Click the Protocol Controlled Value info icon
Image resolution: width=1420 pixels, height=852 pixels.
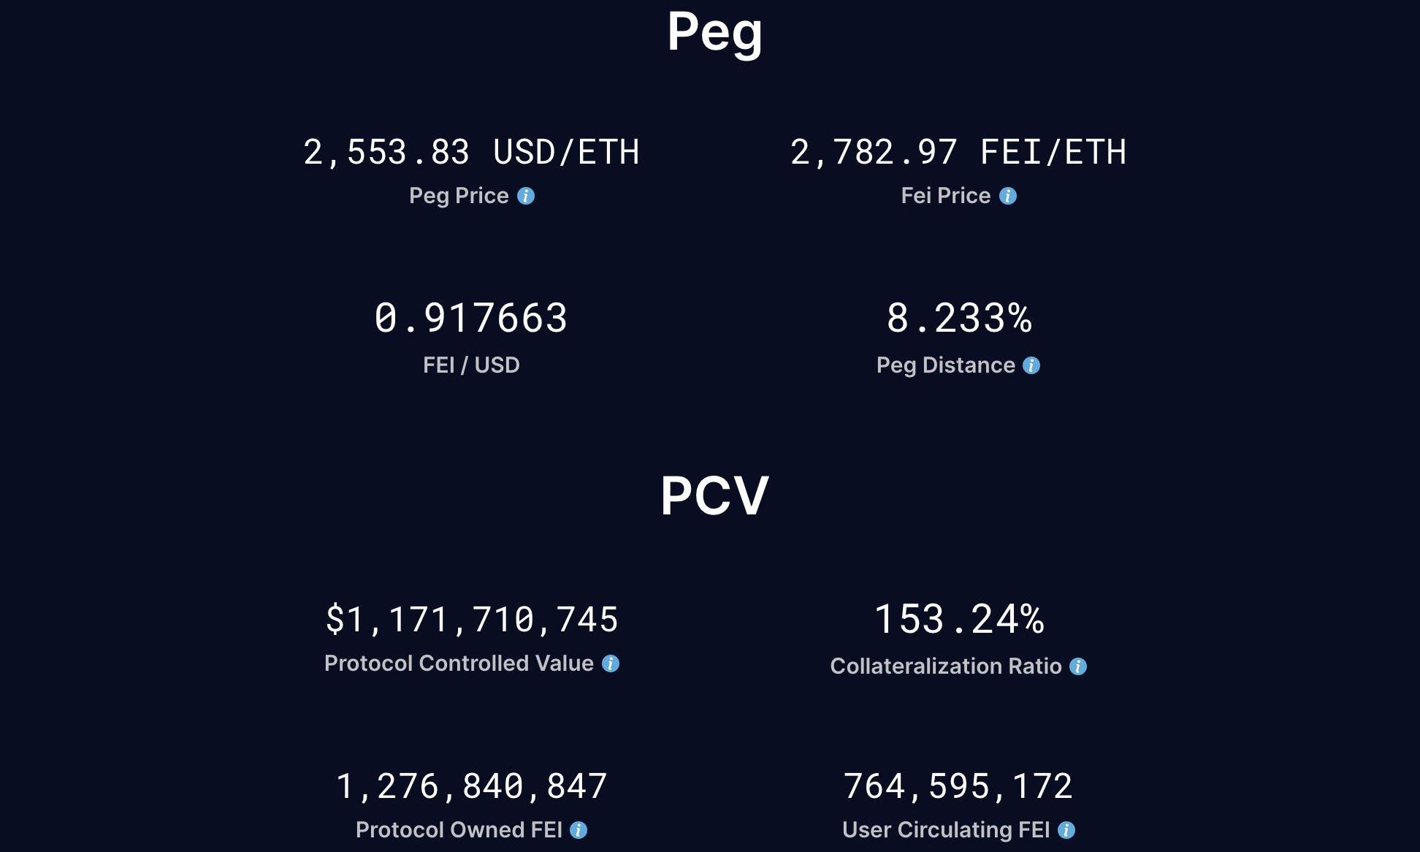coord(611,663)
